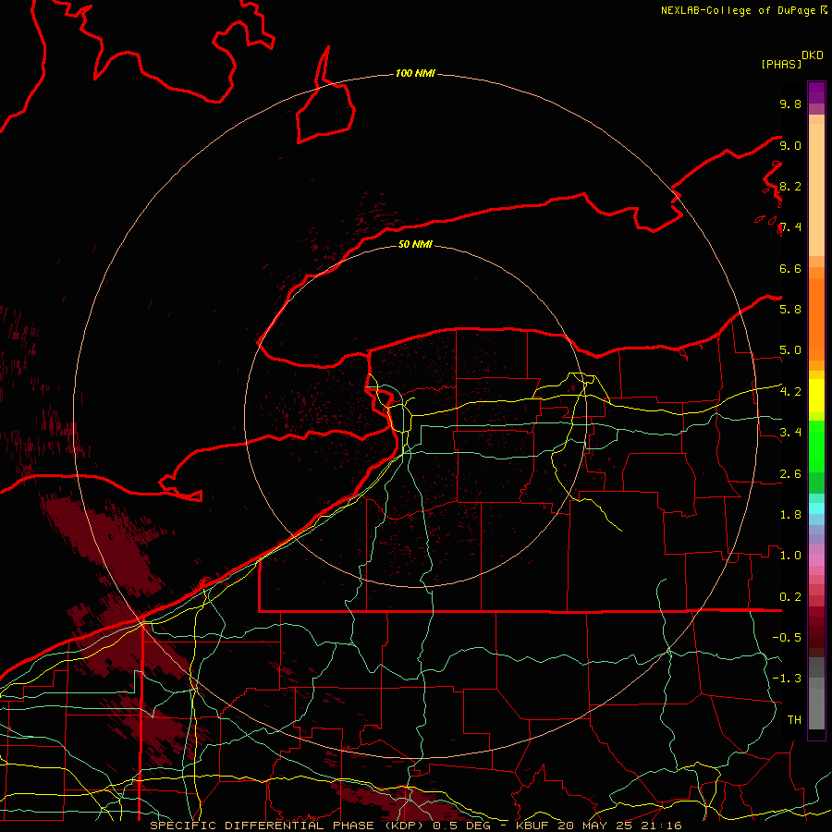Click the 4.2 scale value
This screenshot has width=832, height=832.
tap(790, 392)
